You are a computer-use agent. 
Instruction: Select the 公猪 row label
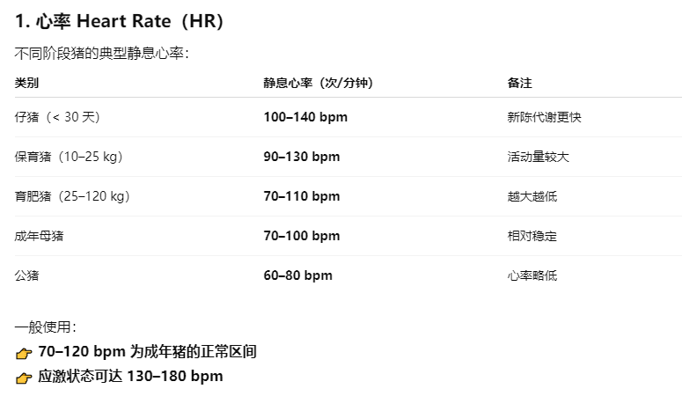[26, 275]
